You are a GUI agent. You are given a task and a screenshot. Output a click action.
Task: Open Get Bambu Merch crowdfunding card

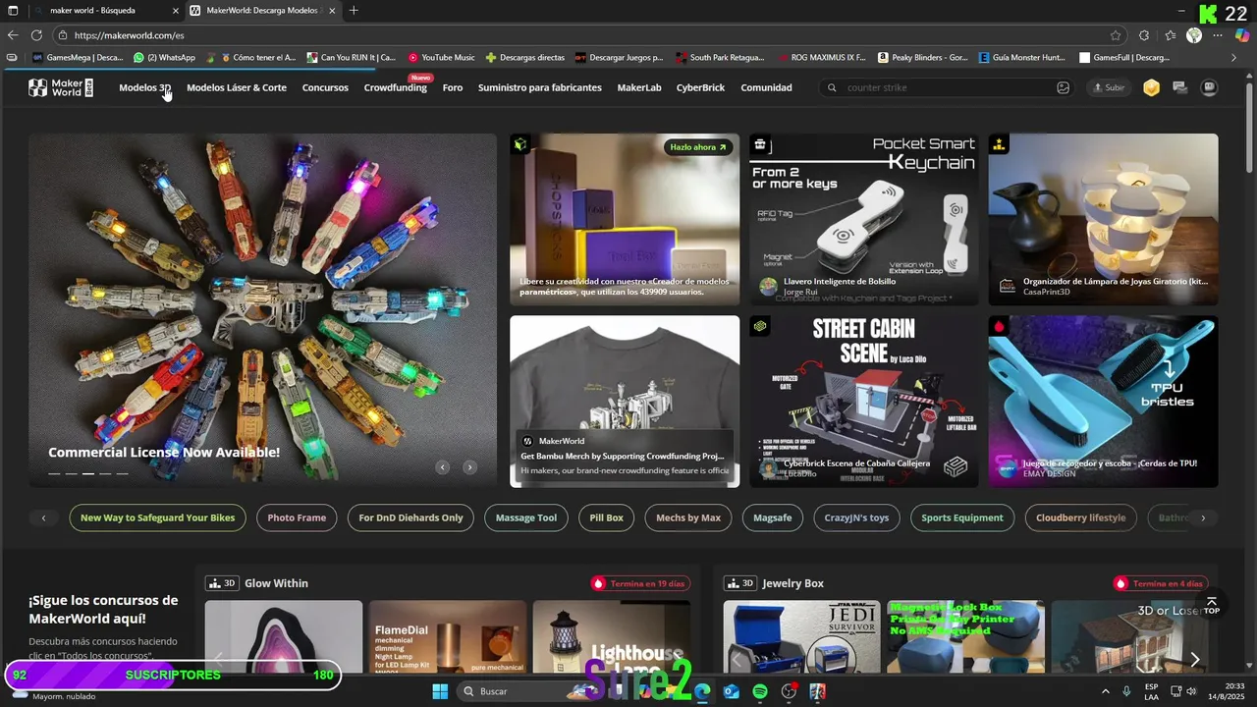pyautogui.click(x=625, y=401)
